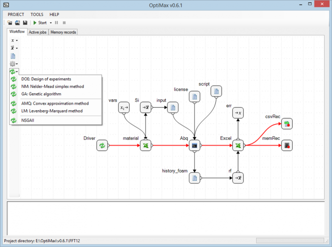Select DOE: Design of experiments

(46, 79)
